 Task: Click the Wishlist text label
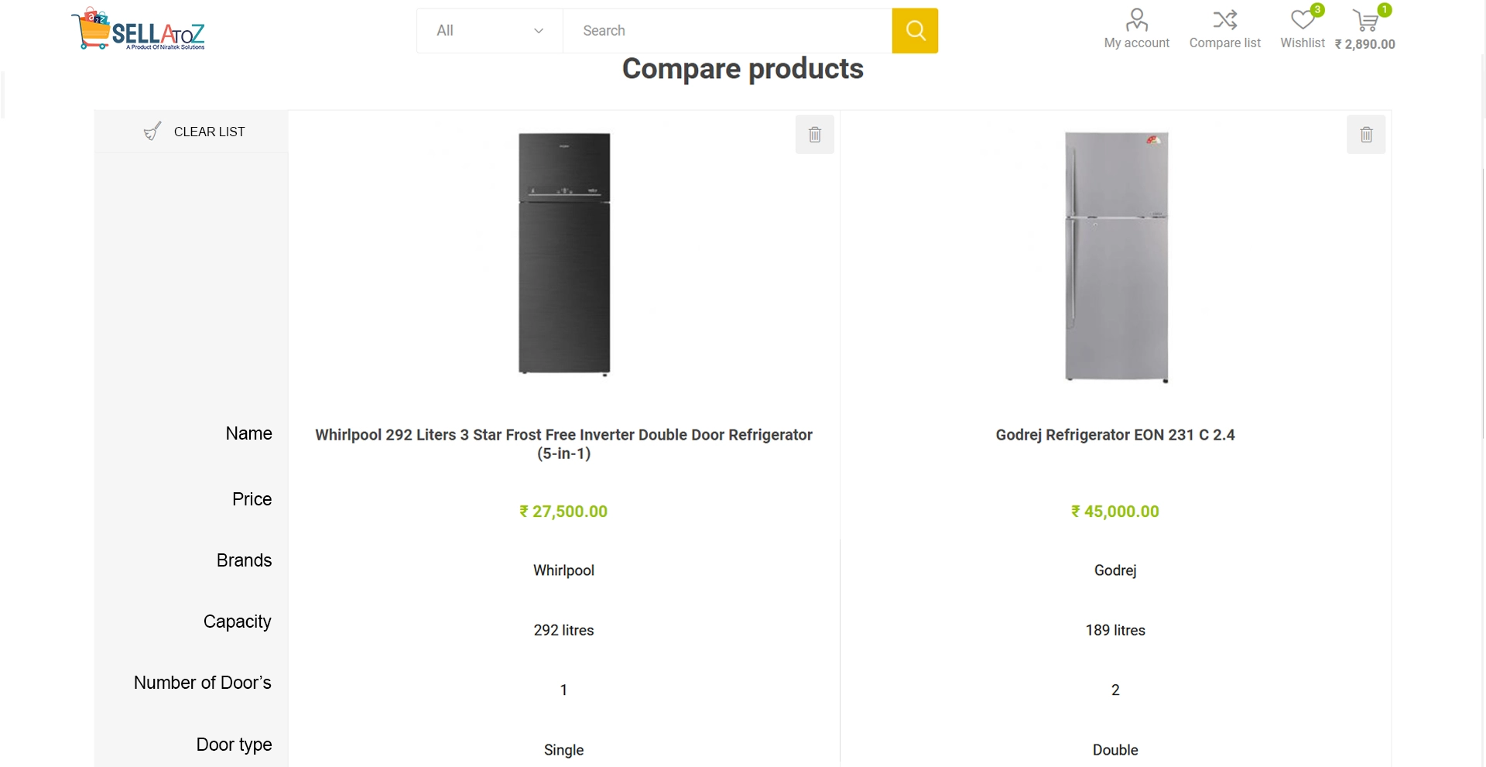point(1302,43)
